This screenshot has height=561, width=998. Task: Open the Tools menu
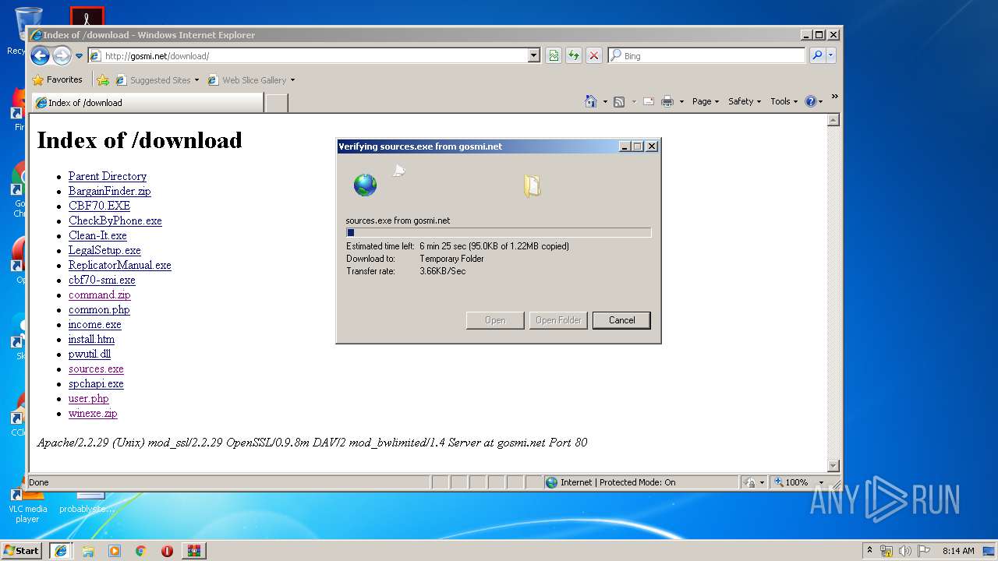[x=784, y=101]
